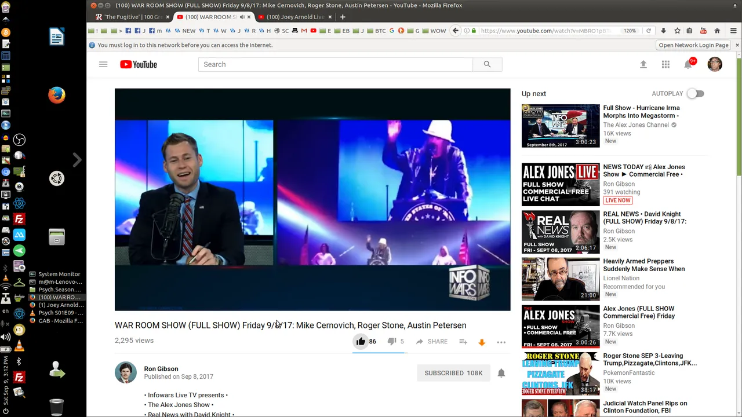742x417 pixels.
Task: Open the Alex Jones LIVE NOW thumbnail
Action: click(561, 184)
